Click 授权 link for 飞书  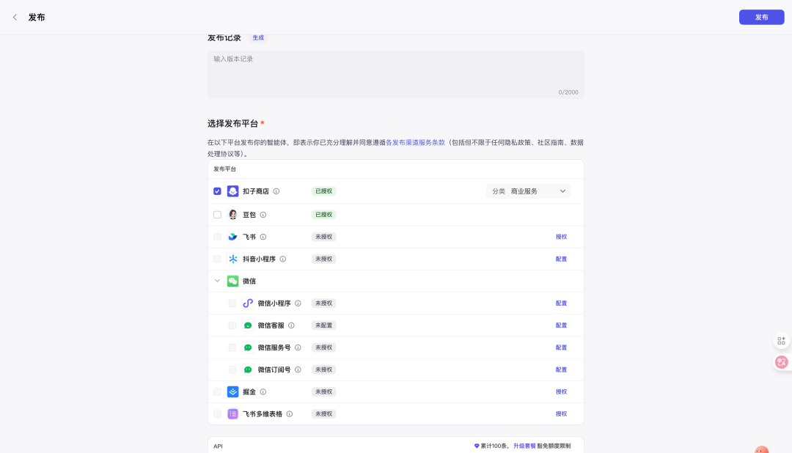click(x=561, y=237)
